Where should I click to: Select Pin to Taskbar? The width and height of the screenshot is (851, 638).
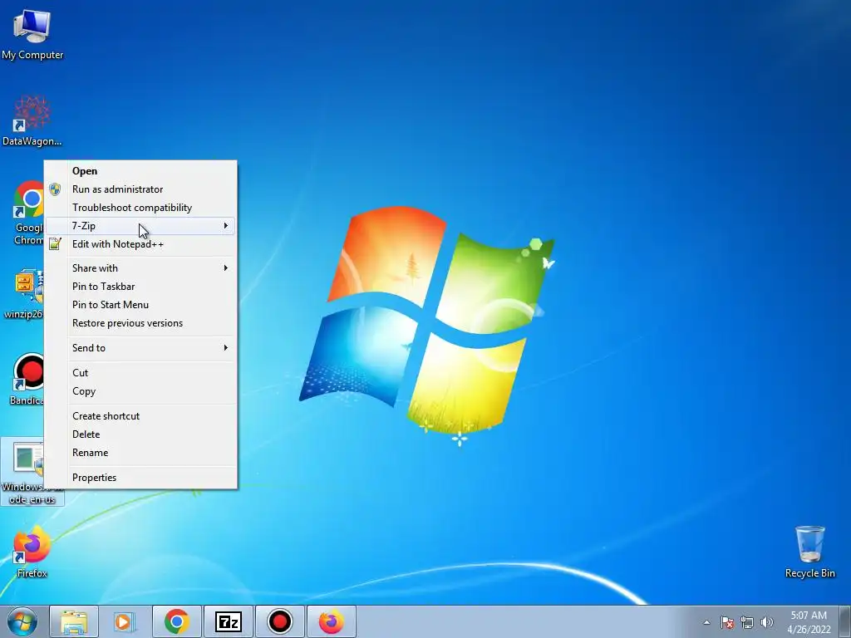pyautogui.click(x=140, y=287)
